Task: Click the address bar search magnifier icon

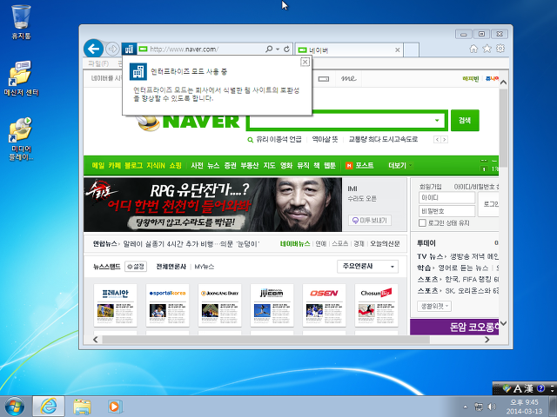Action: tap(269, 49)
